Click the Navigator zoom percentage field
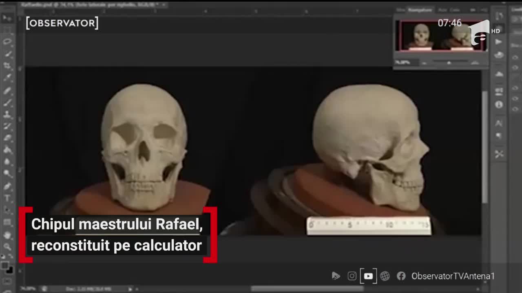The height and width of the screenshot is (293, 522). (x=406, y=63)
